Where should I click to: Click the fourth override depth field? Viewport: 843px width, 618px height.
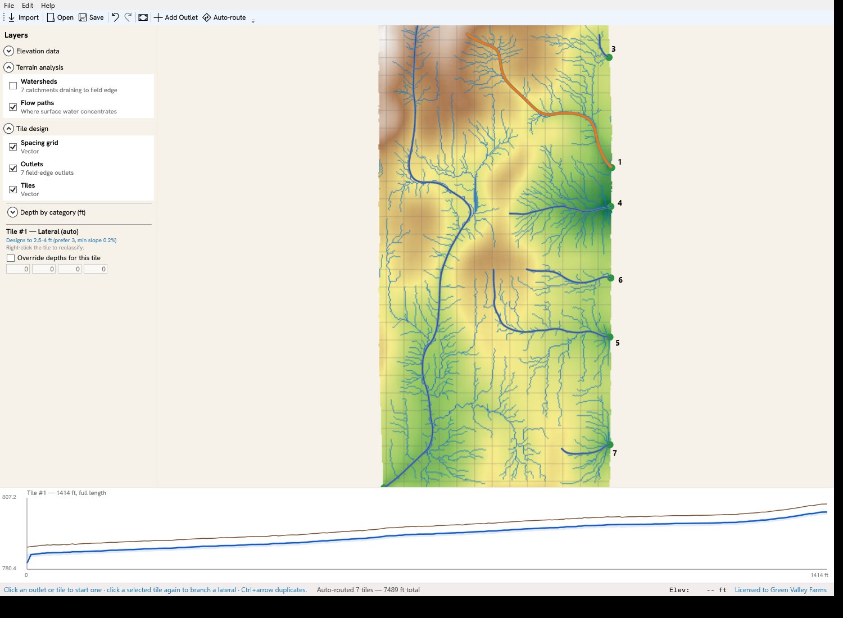coord(96,269)
